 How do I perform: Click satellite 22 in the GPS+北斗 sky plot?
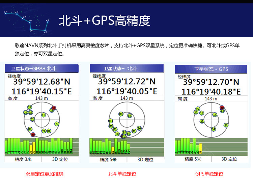point(26,113)
